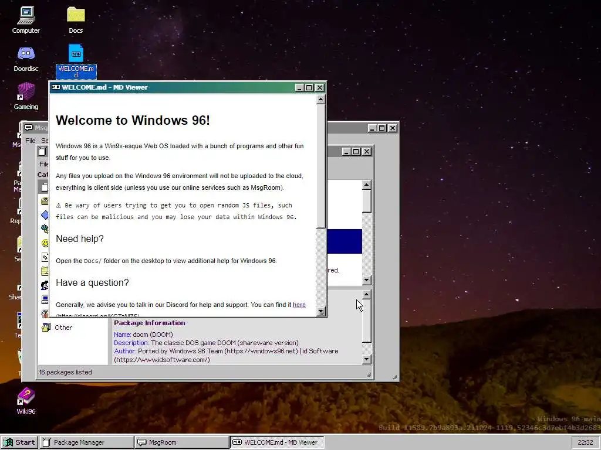Click the 'Author:' line in package info

point(226,355)
